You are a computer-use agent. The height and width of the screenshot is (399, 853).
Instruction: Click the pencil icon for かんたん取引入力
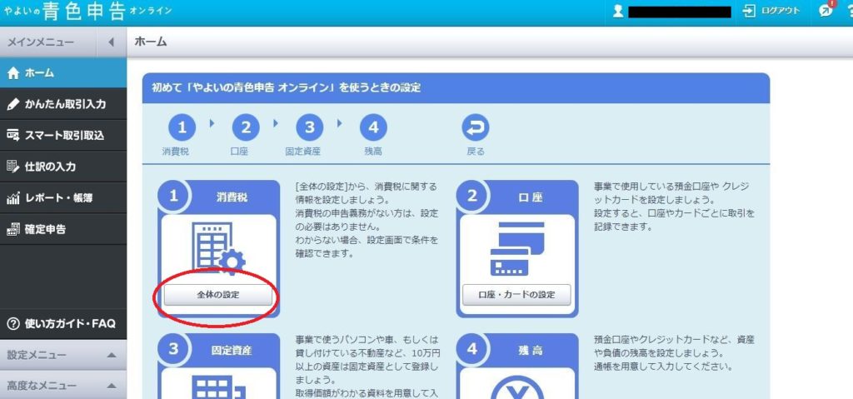[x=13, y=104]
